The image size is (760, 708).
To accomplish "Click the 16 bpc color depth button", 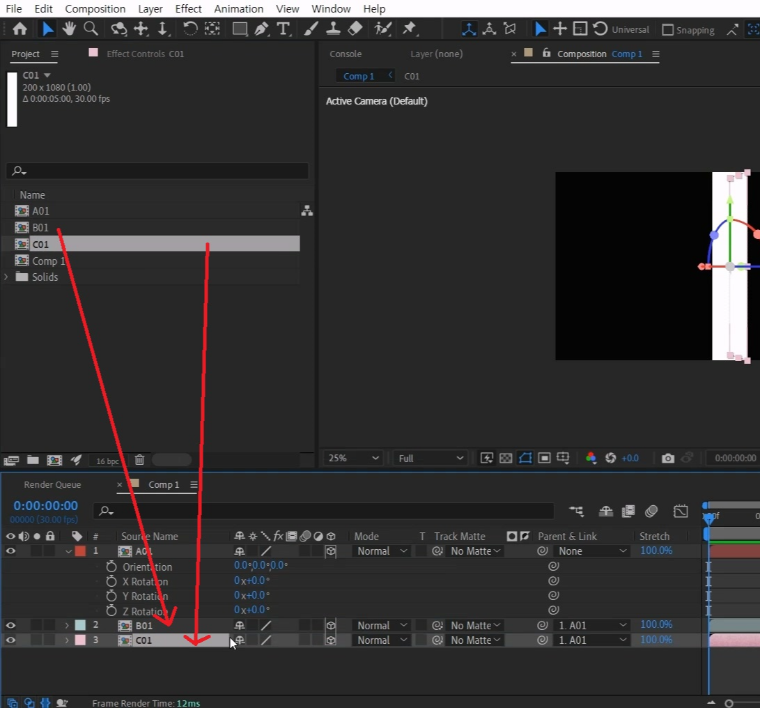I will (107, 461).
